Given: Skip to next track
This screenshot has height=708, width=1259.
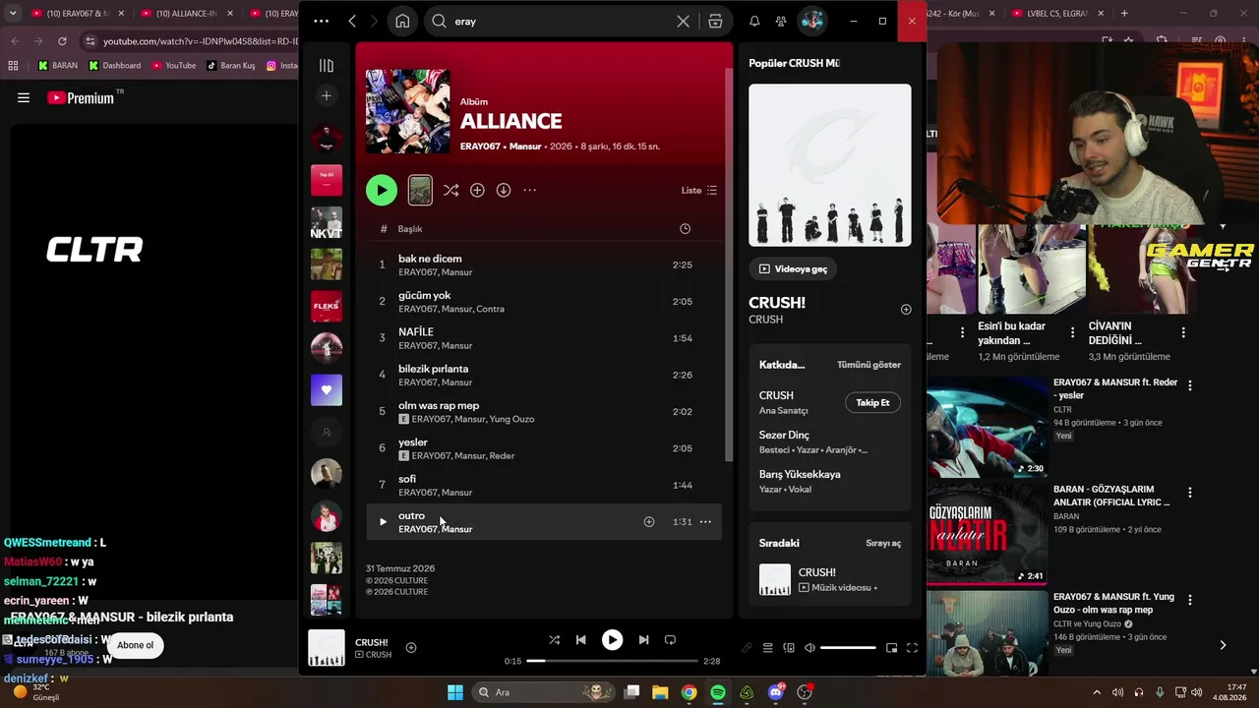Looking at the screenshot, I should click(x=643, y=640).
